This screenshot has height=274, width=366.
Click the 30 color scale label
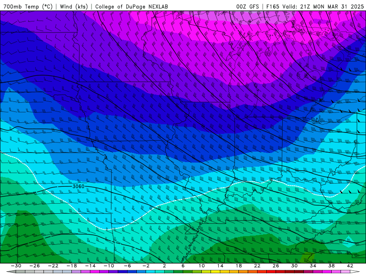click(294, 266)
